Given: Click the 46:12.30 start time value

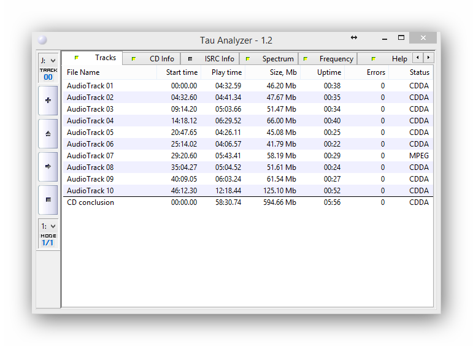Looking at the screenshot, I should click(x=184, y=191).
